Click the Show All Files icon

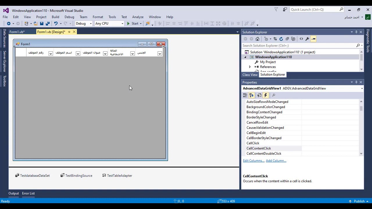click(293, 39)
